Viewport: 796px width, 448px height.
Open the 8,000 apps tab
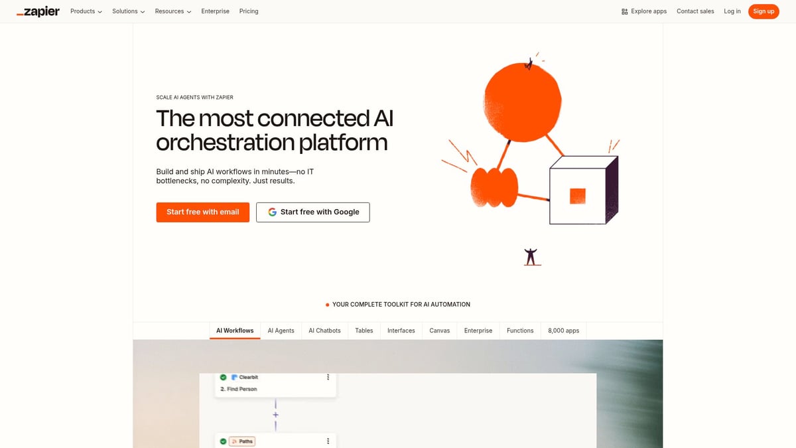[563, 331]
